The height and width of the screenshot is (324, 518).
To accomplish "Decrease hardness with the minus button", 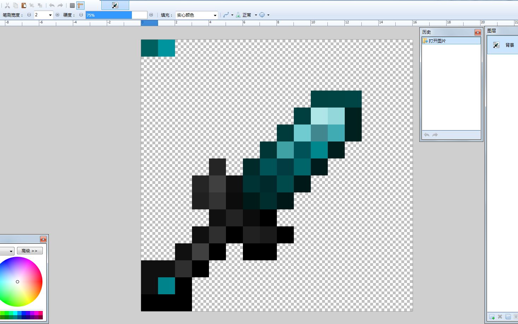I will [x=81, y=15].
